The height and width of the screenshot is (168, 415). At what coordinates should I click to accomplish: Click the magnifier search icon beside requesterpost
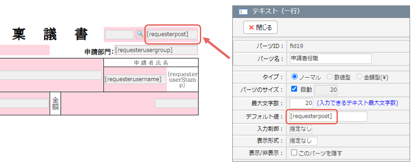[x=140, y=34]
